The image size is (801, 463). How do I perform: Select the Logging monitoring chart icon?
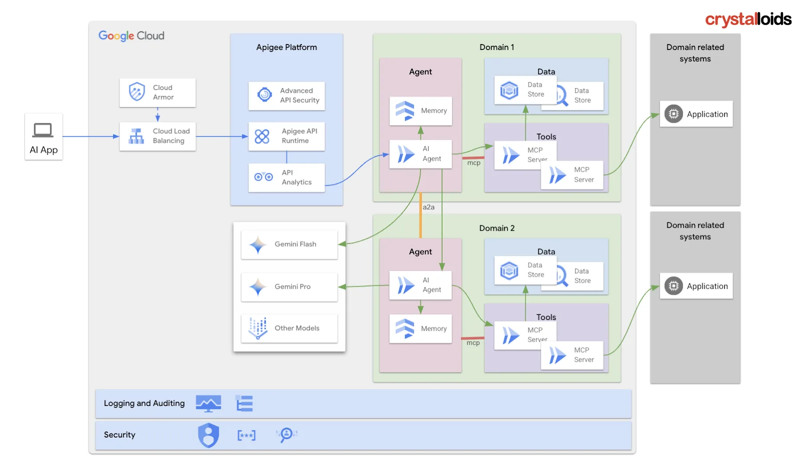click(208, 404)
